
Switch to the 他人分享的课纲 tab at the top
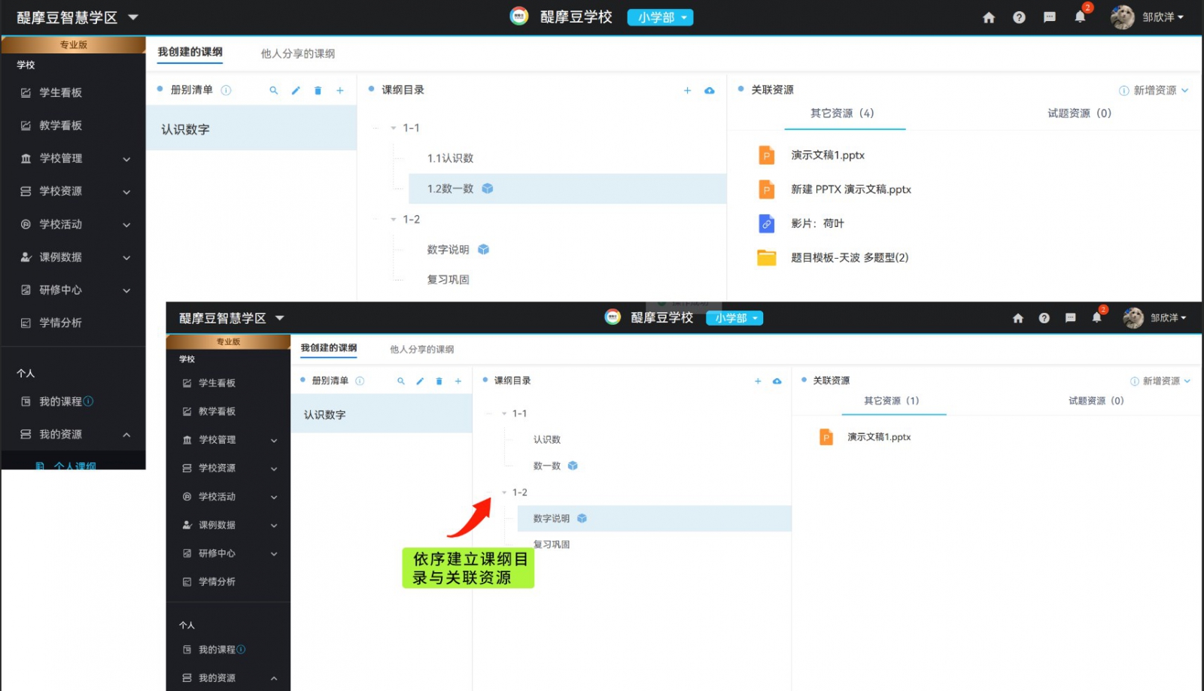297,53
